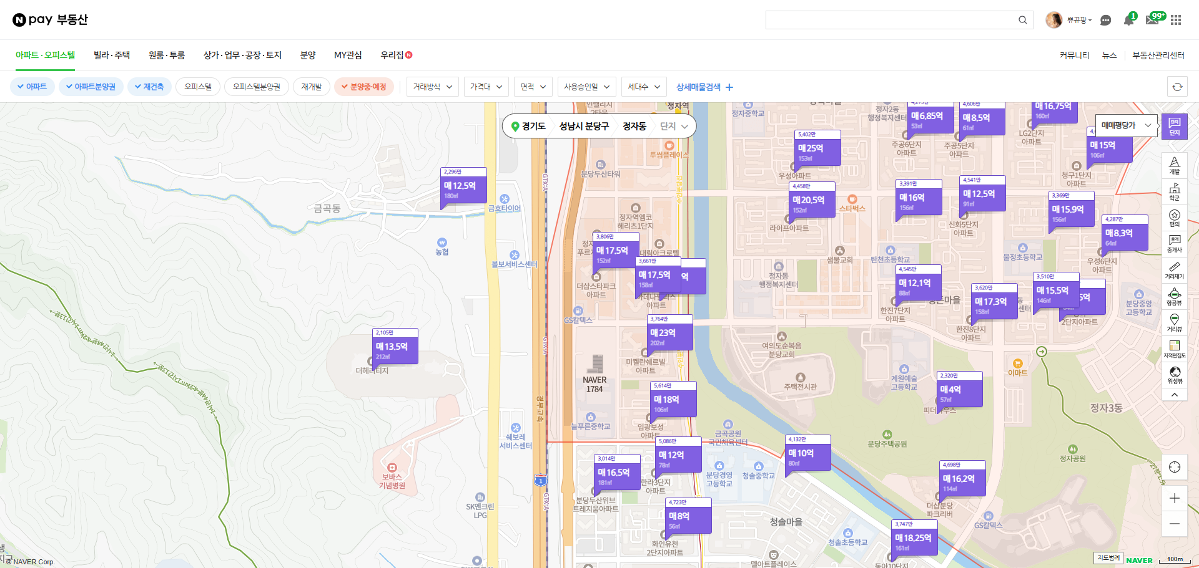
Task: Open the 항공뷰 aerial view
Action: click(1174, 296)
